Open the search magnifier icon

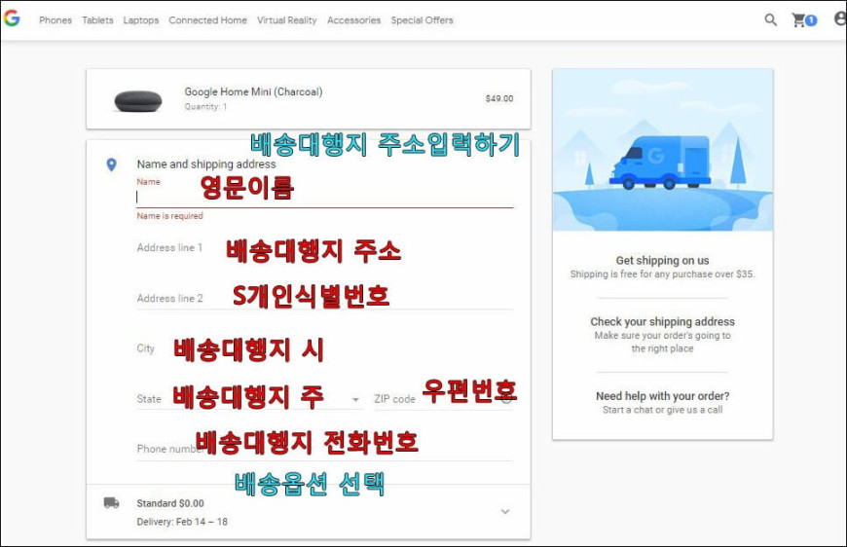pos(770,20)
